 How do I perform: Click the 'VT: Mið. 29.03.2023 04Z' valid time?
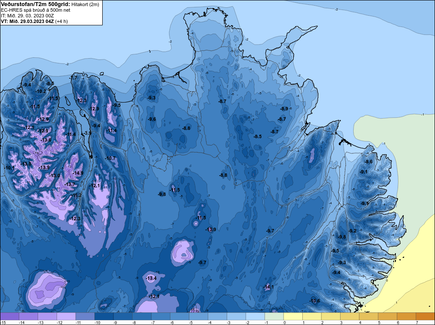[27, 21]
